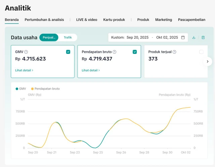Click the GMV legend teal dot
The image size is (215, 167).
[x=17, y=89]
